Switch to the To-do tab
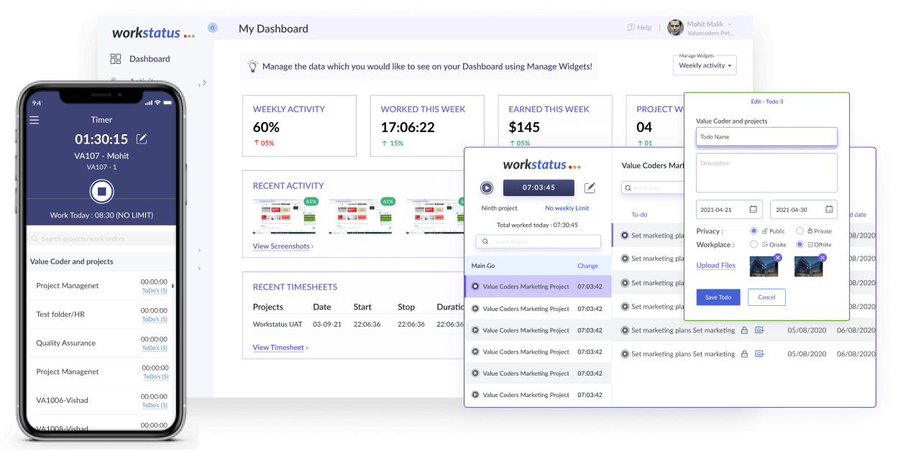The height and width of the screenshot is (456, 903). (639, 215)
